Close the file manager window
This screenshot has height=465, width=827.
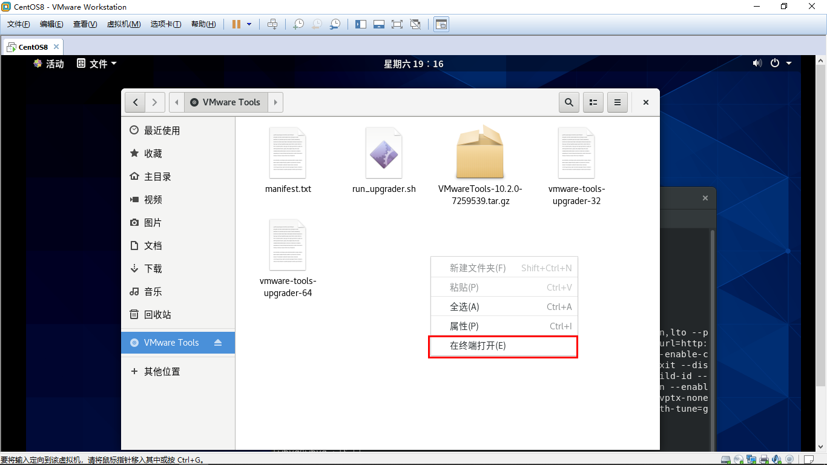(x=646, y=102)
